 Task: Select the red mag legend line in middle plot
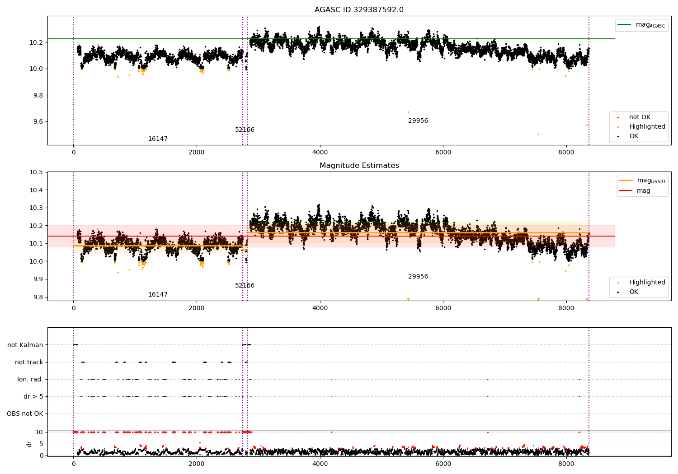coord(626,191)
